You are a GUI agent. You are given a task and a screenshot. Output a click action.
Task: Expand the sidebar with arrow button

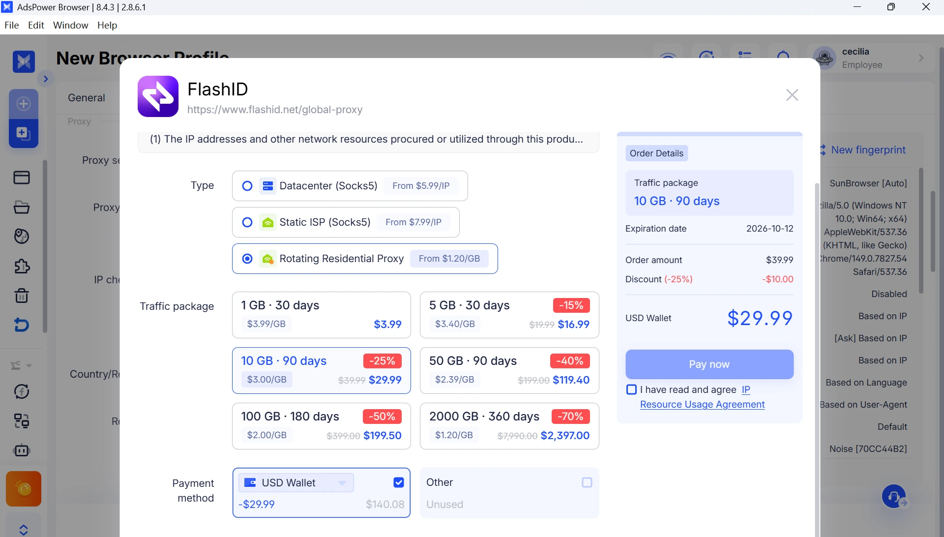pos(46,79)
